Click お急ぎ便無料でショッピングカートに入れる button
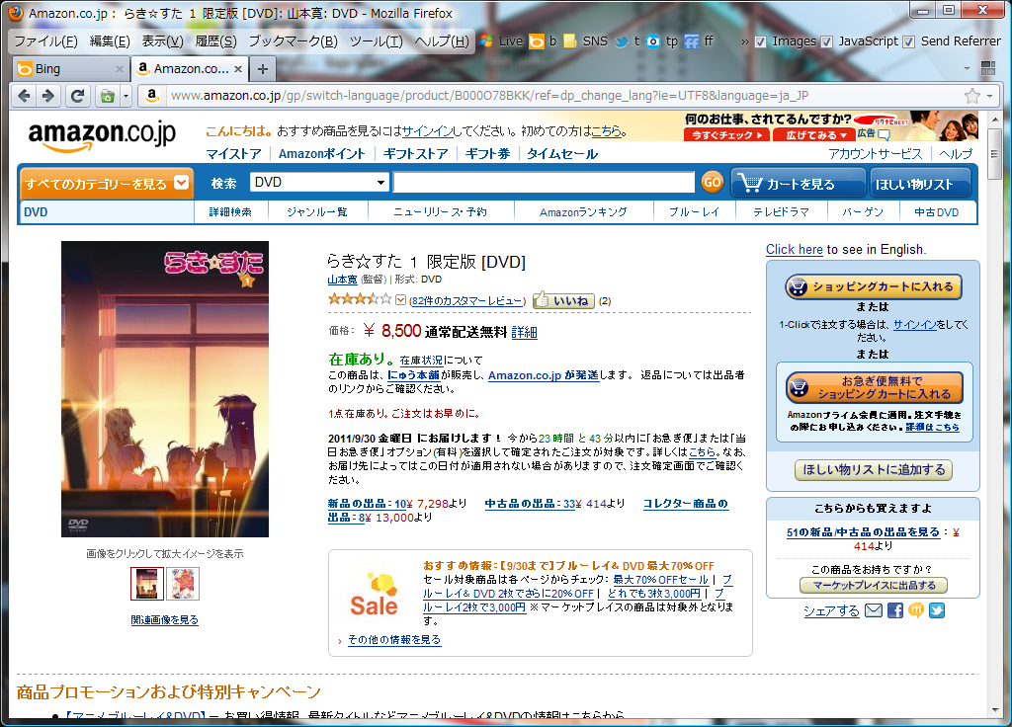 click(875, 387)
